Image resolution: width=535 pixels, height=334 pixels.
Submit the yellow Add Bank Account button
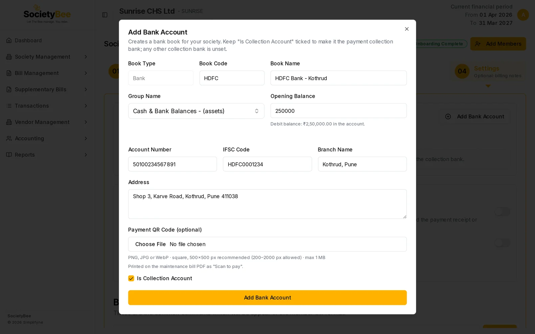click(x=267, y=298)
